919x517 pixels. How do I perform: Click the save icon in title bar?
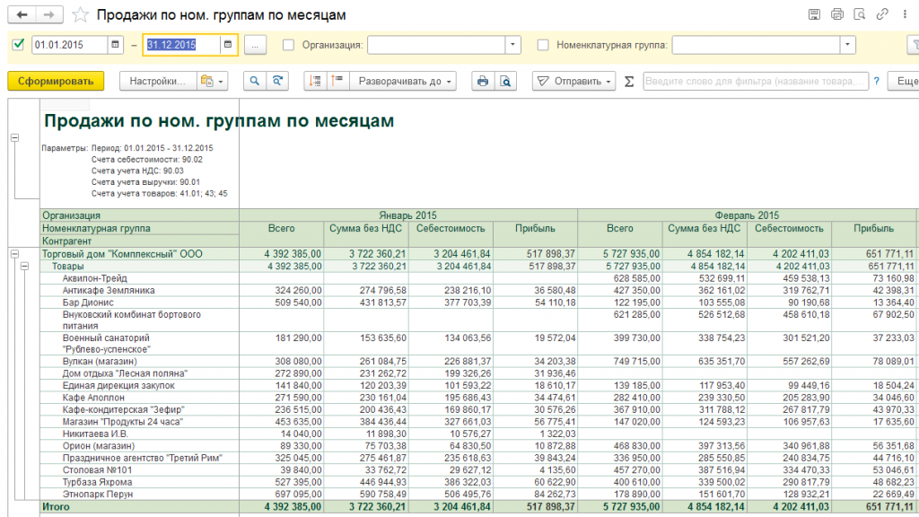(814, 14)
